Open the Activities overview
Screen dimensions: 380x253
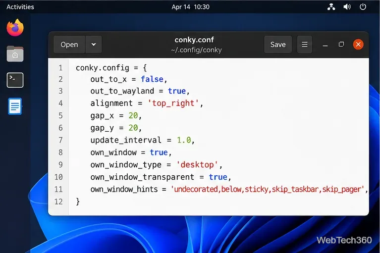[x=20, y=7]
